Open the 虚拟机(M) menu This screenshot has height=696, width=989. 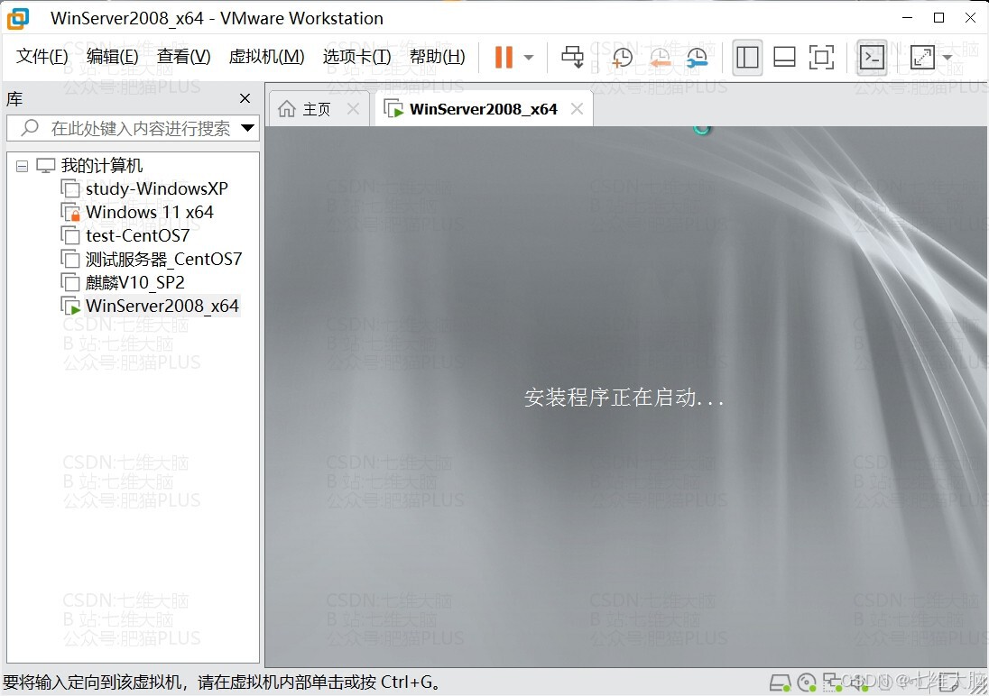pyautogui.click(x=266, y=57)
